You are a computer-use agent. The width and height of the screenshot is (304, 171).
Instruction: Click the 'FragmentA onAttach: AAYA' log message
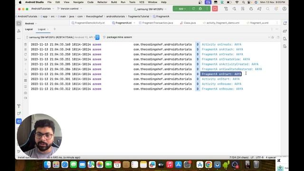pos(222,49)
